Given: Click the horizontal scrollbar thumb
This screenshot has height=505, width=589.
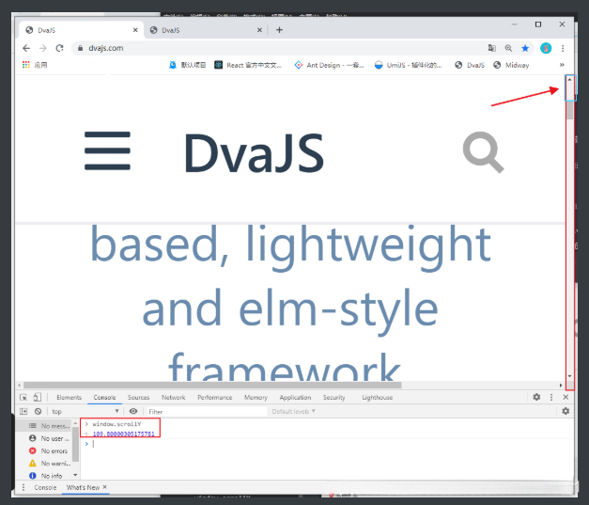Looking at the screenshot, I should (212, 385).
